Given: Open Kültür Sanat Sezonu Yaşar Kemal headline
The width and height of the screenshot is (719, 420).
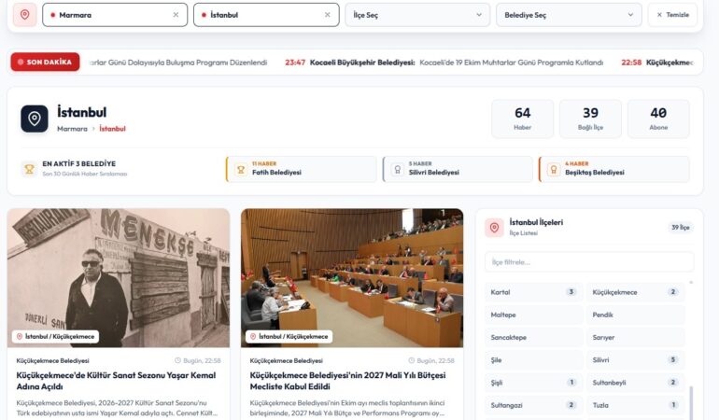Looking at the screenshot, I should click(116, 381).
